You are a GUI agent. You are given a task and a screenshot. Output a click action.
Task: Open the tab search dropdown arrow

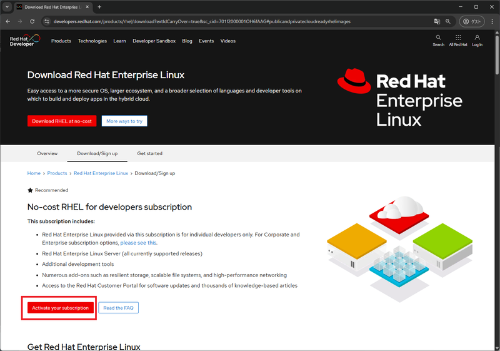point(7,7)
